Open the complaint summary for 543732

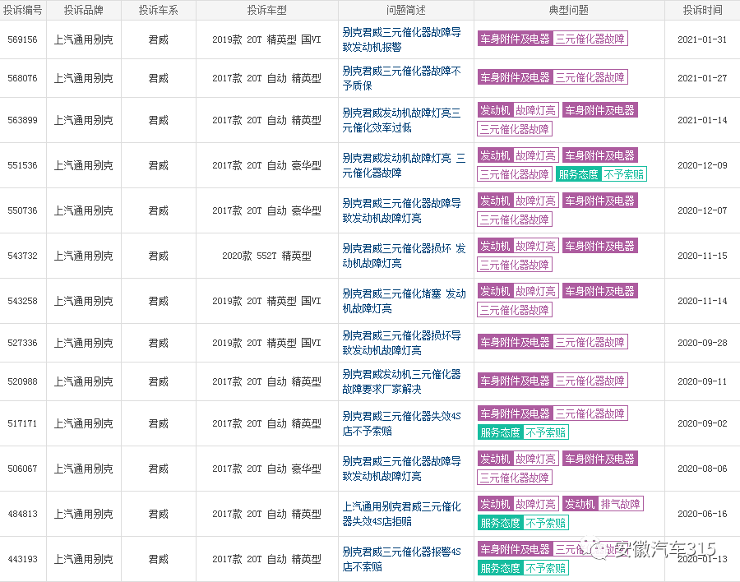pos(405,256)
